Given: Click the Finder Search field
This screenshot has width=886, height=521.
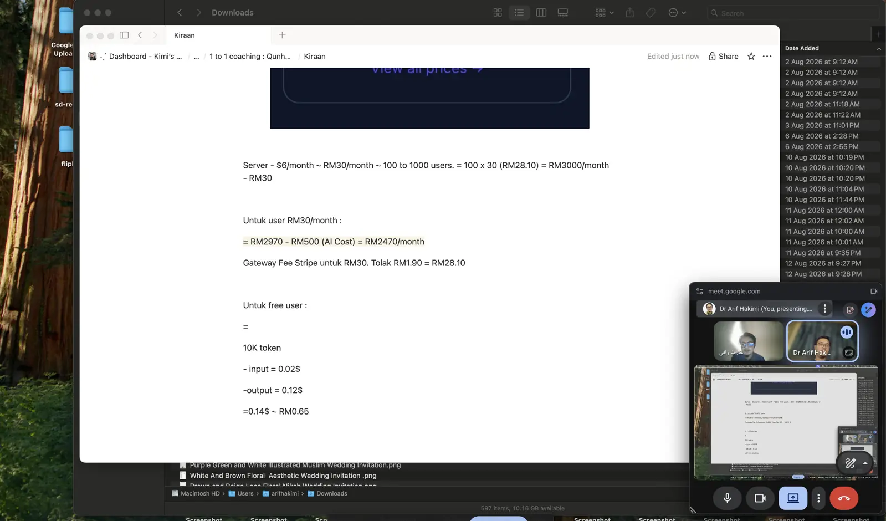Looking at the screenshot, I should pos(792,13).
